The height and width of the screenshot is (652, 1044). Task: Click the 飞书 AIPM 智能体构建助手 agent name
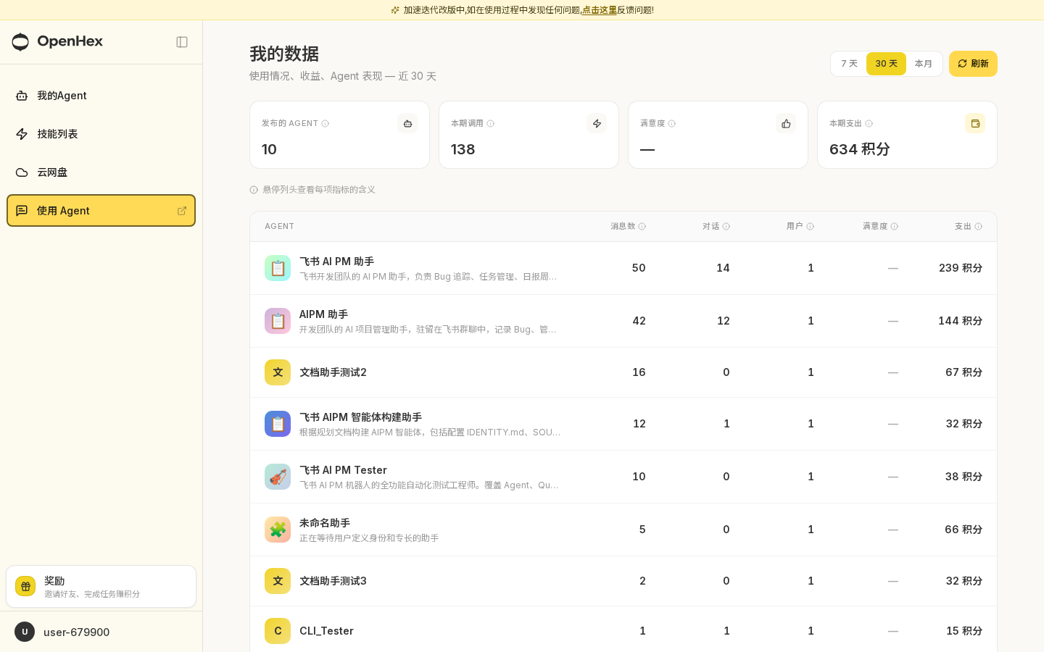[360, 417]
